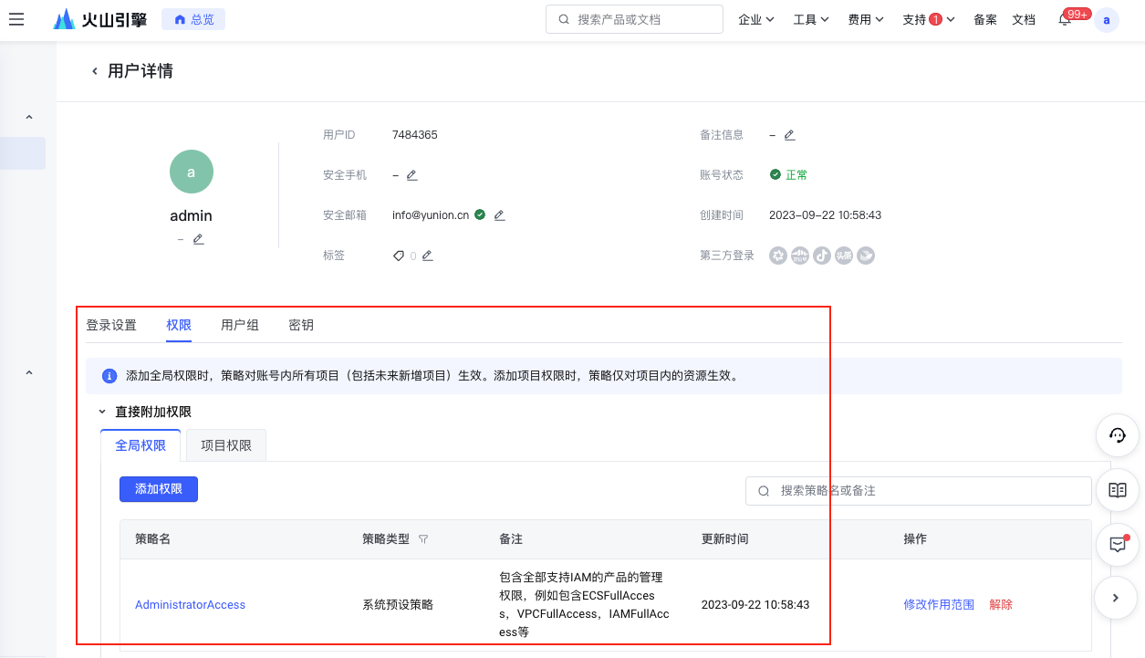The image size is (1145, 658).
Task: Click the notification bell icon
Action: click(x=1064, y=20)
